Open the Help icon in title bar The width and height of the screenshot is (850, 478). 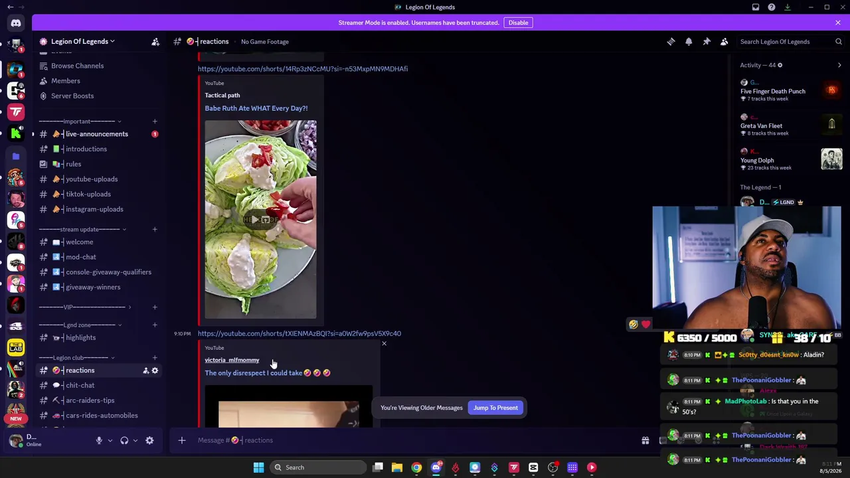click(772, 7)
